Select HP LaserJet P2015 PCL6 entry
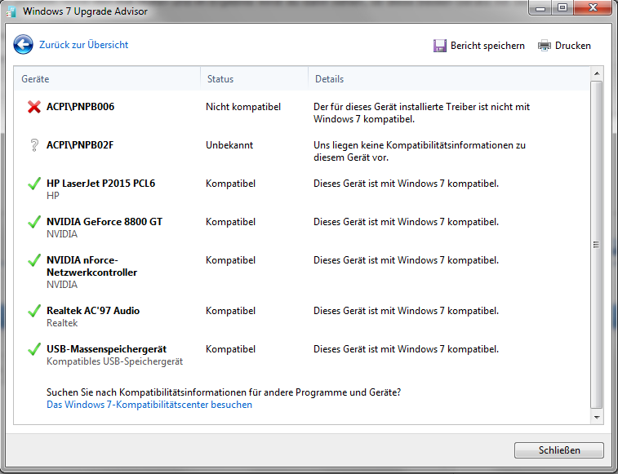Viewport: 618px width, 474px height. pos(101,184)
